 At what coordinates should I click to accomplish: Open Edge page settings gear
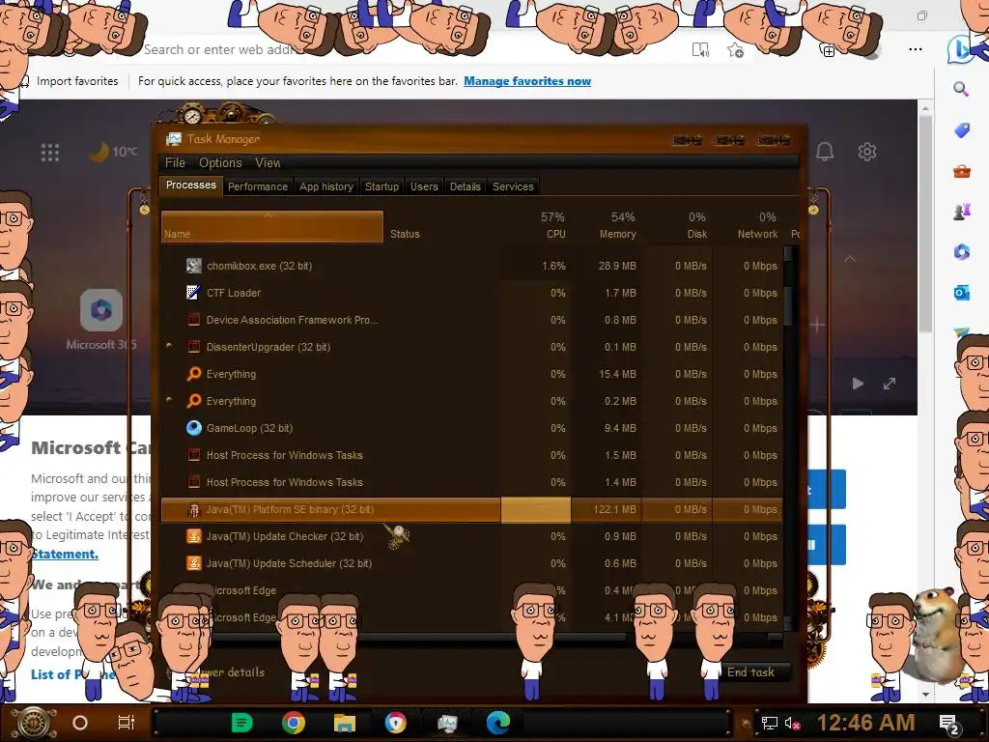point(867,152)
